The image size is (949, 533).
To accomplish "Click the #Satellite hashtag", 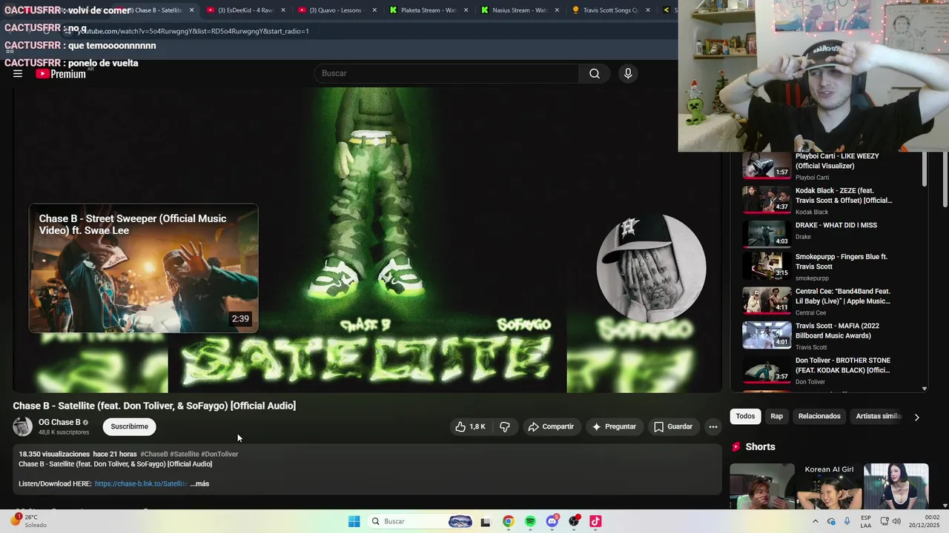I will (x=185, y=454).
